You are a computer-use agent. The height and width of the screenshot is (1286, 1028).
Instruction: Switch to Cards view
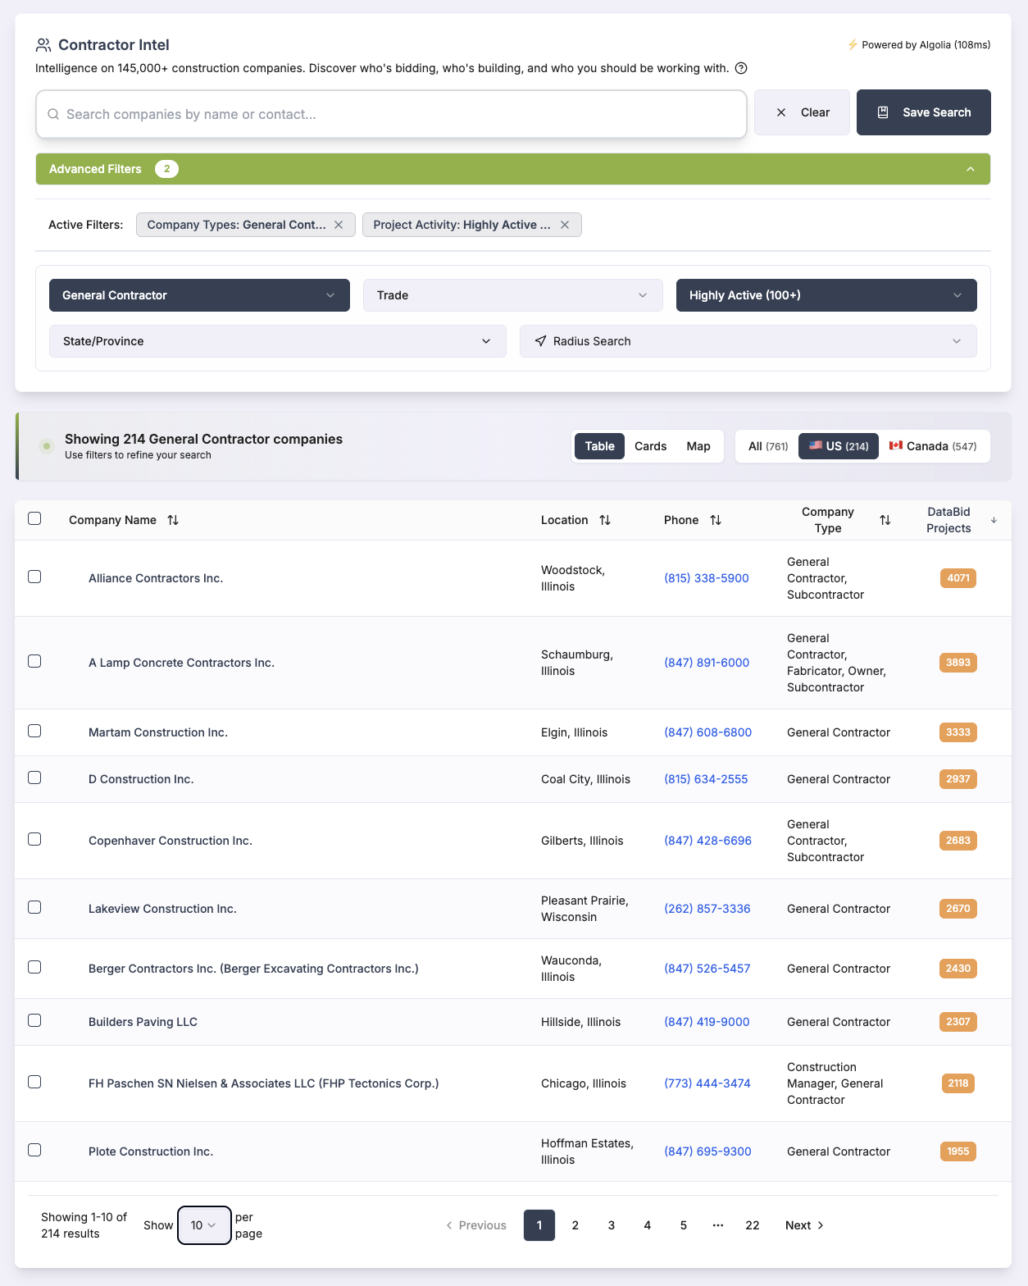tap(651, 446)
